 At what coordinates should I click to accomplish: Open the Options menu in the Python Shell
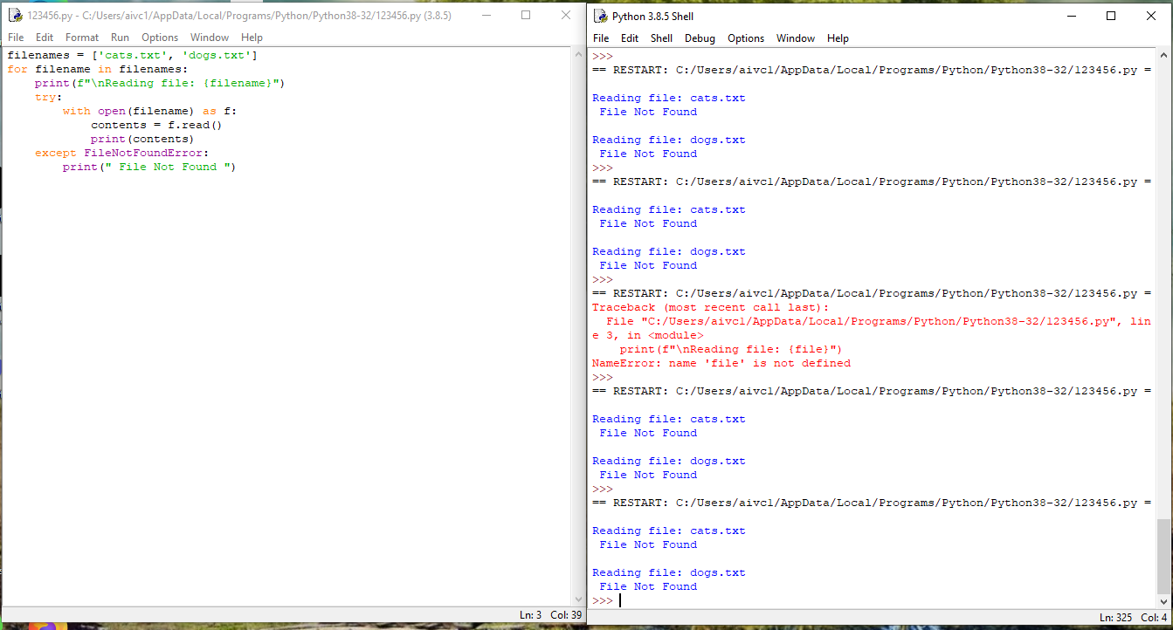746,38
